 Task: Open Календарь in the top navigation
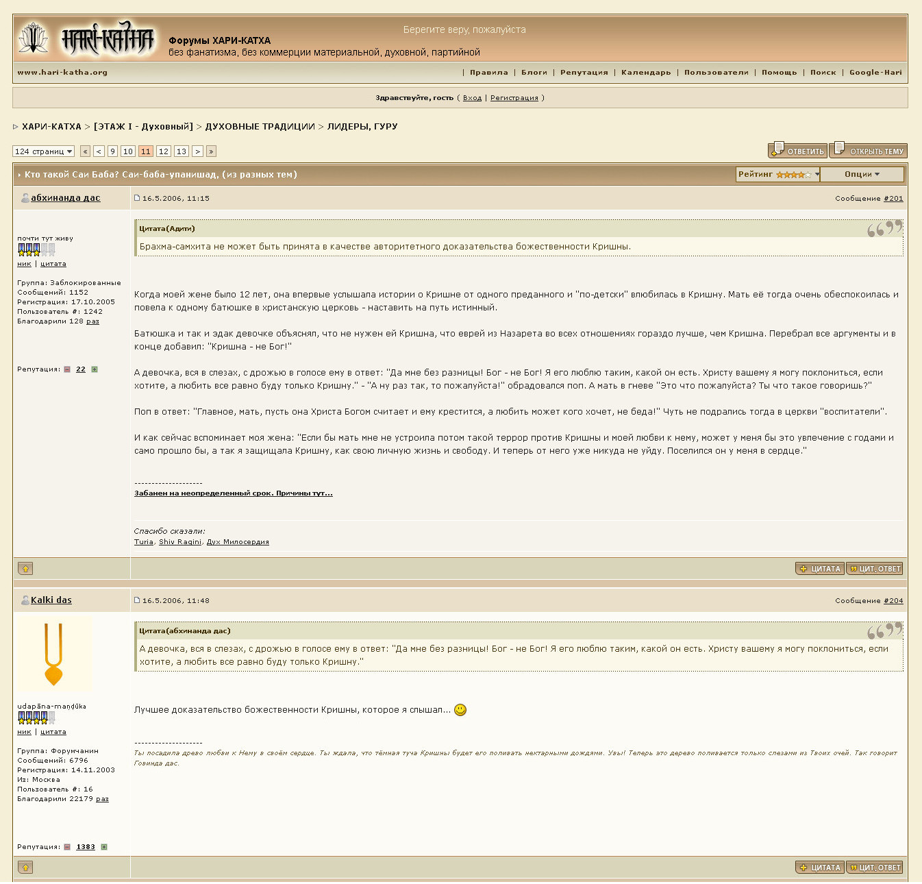(x=645, y=73)
